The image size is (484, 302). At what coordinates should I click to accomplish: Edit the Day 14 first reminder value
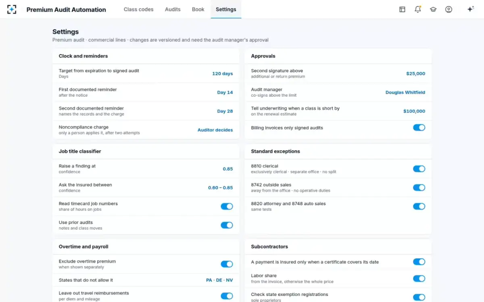(x=225, y=92)
